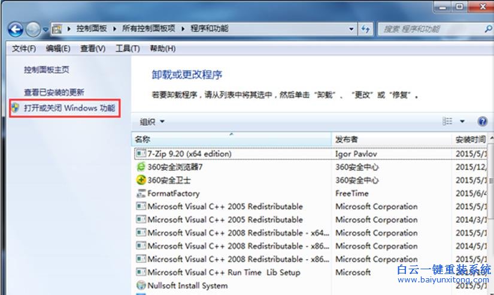This screenshot has height=295, width=494.
Task: Open the view options dropdown arrow
Action: (462, 121)
